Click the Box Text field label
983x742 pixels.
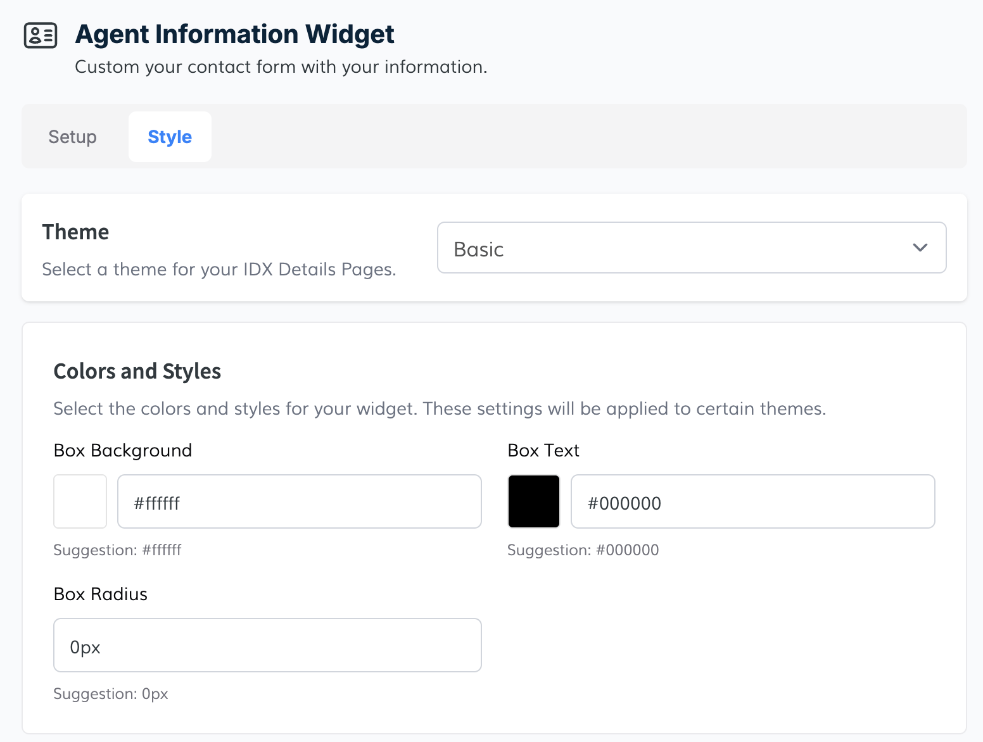point(543,451)
